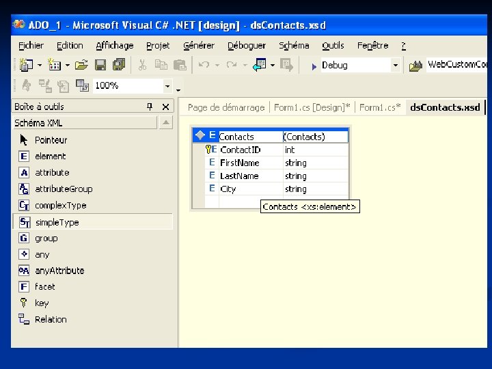
Task: Open the Générer menu
Action: point(199,46)
